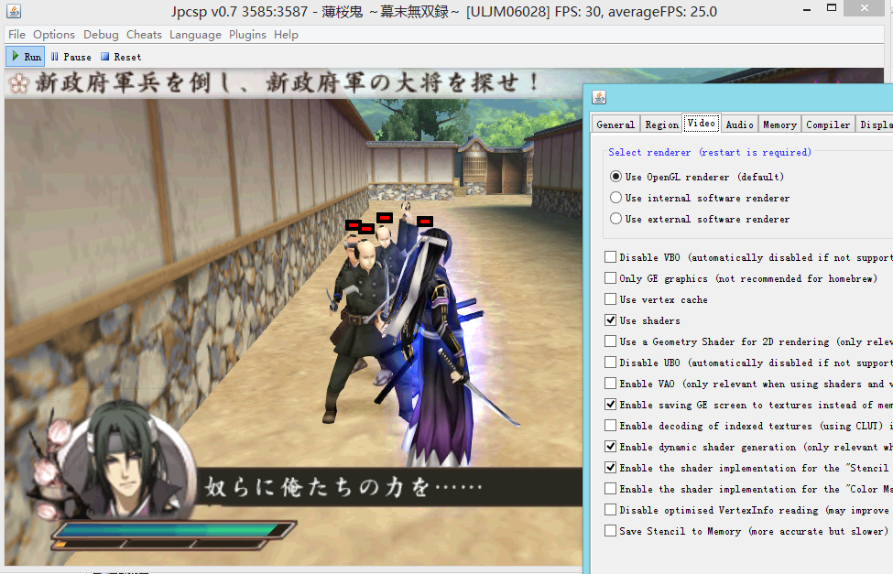
Task: Enable decoding of indexed textures
Action: (611, 426)
